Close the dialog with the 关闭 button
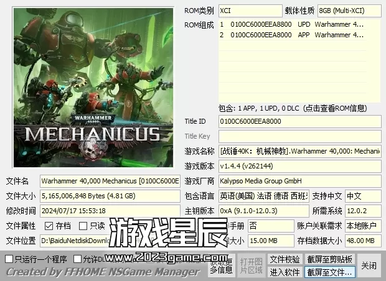 click(x=369, y=265)
